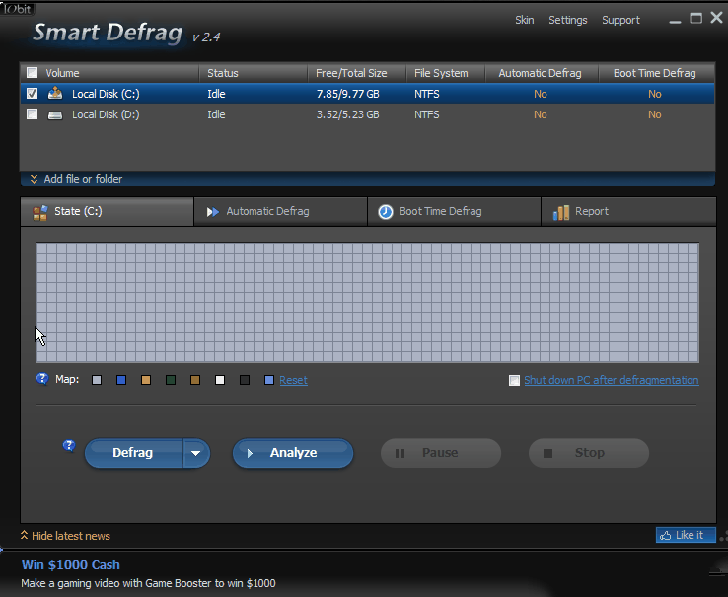Pick the light orange map color swatch

click(x=146, y=380)
